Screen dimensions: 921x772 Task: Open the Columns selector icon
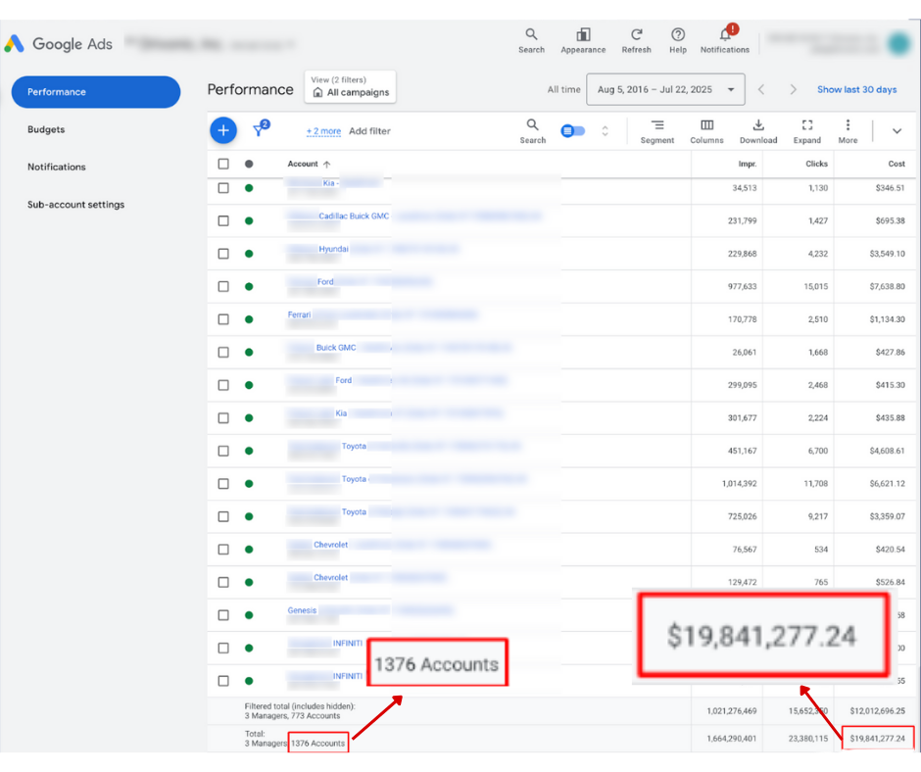(706, 125)
